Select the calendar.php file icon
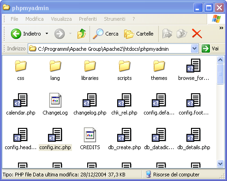 [20, 100]
